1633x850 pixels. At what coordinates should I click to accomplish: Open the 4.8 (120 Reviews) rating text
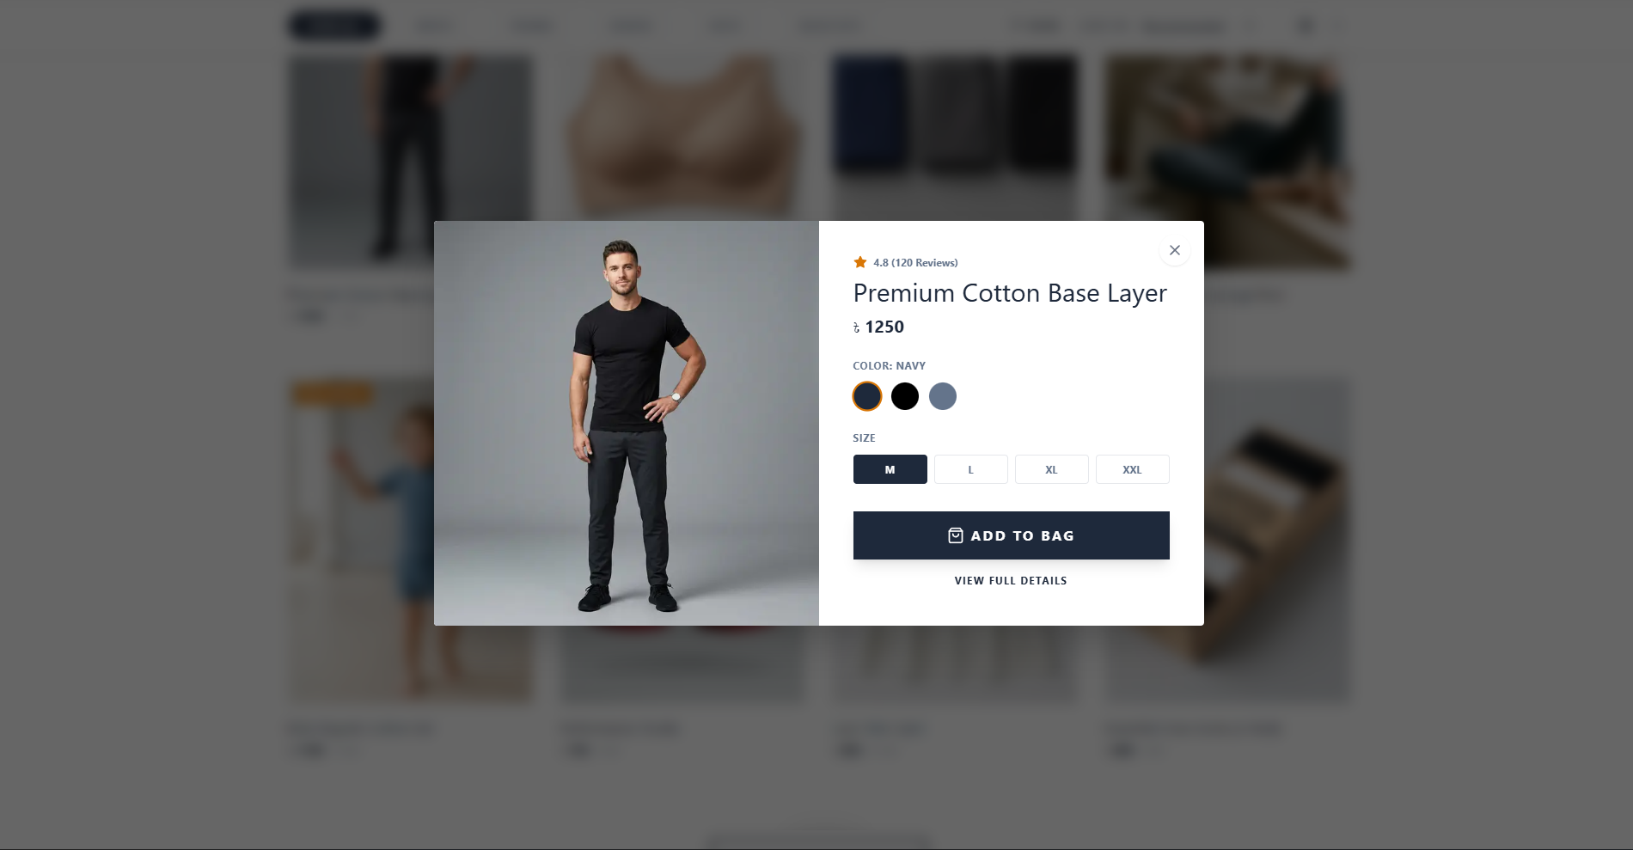[x=915, y=263]
